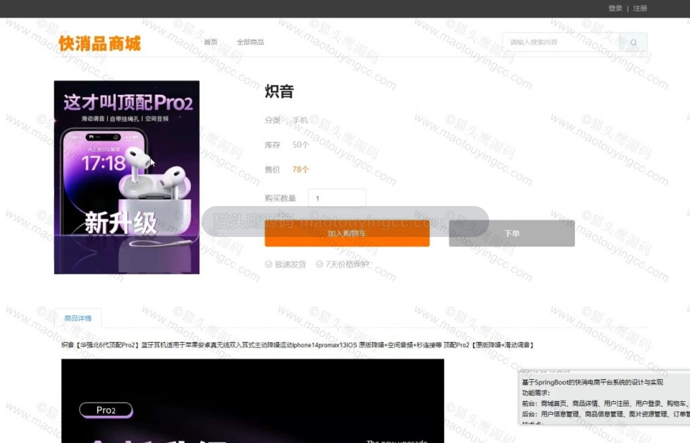Image resolution: width=690 pixels, height=443 pixels.
Task: Click the Pro2 earbuds product image
Action: [127, 178]
